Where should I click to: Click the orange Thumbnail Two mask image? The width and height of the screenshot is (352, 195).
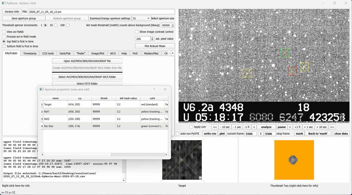[x=294, y=160]
